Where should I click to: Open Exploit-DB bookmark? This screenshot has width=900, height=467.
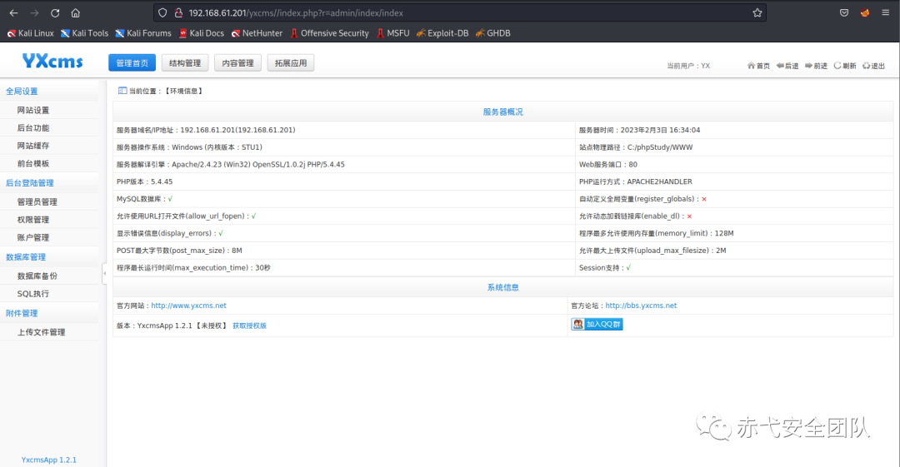[442, 33]
